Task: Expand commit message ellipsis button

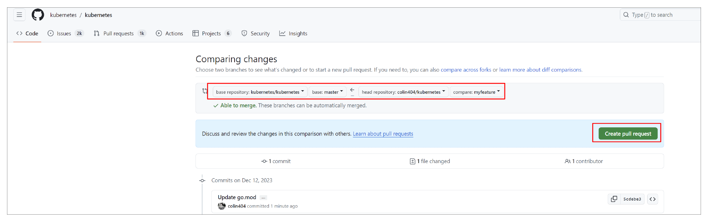Action: tap(263, 198)
